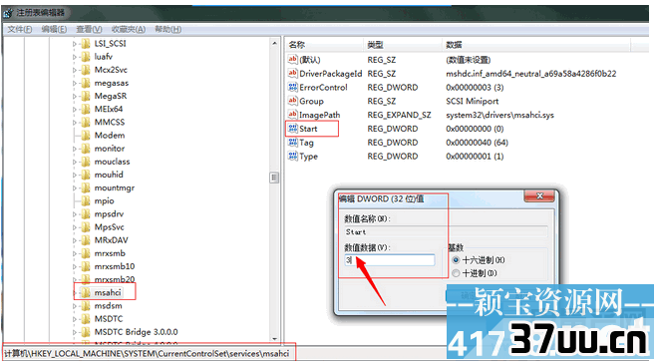Select the ErrorControl registry value name
Image resolution: width=659 pixels, height=364 pixels.
pos(323,88)
